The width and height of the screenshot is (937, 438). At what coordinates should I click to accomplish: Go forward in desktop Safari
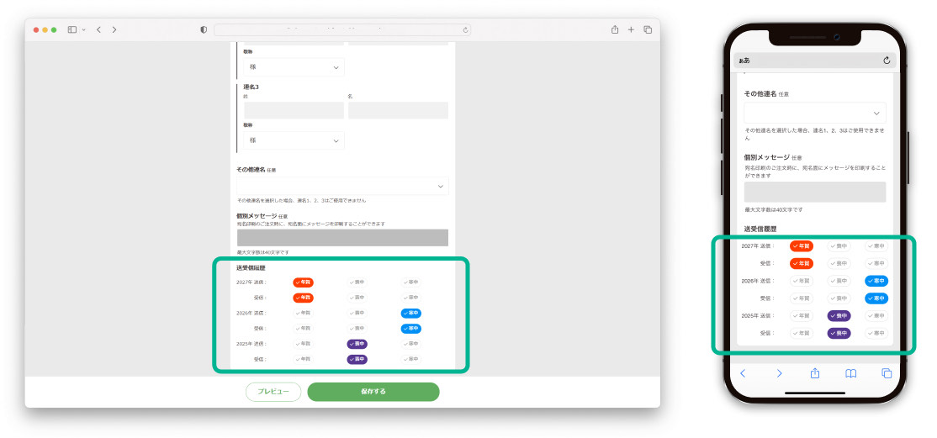click(x=114, y=29)
